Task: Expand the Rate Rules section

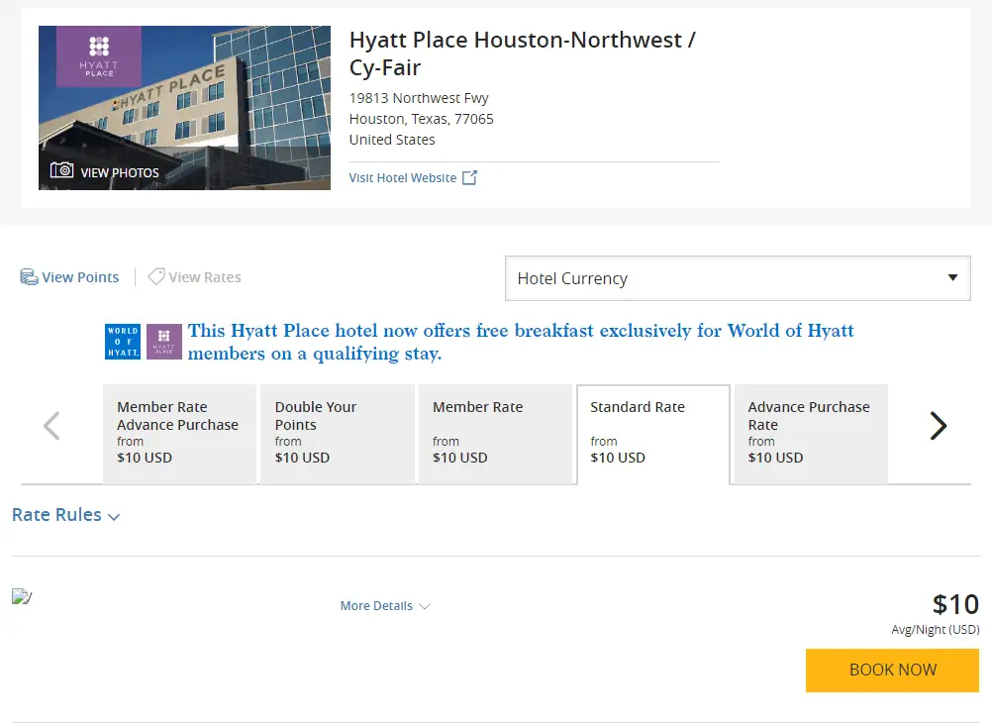Action: 65,515
